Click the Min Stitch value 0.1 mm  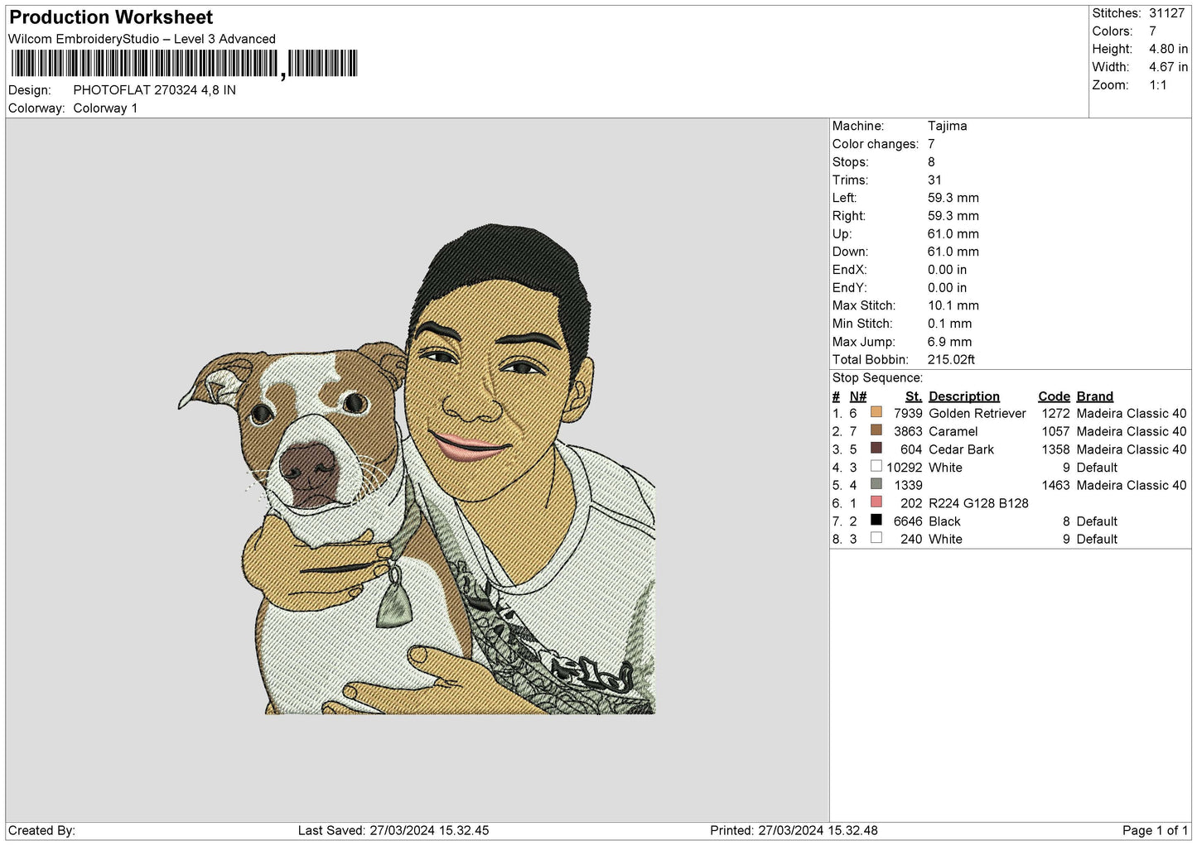949,324
